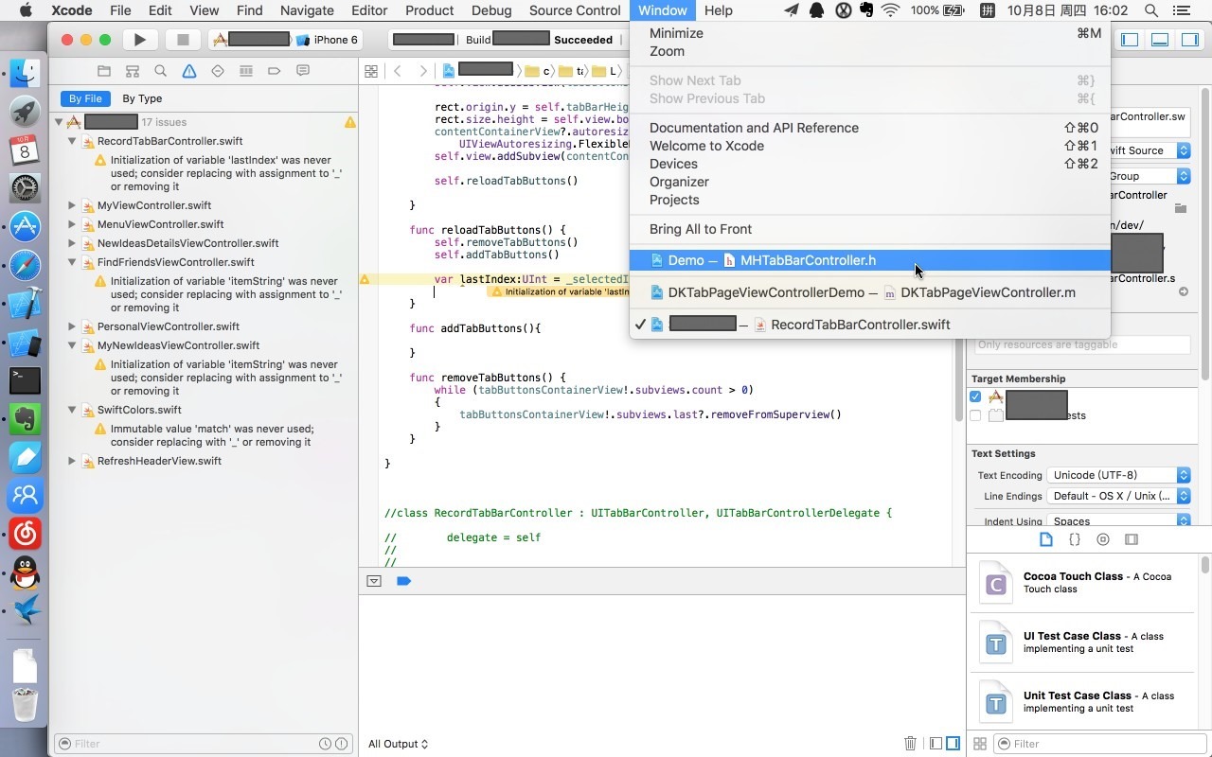Run the project with the Play button
Screen dimensions: 1212x757
tap(140, 40)
